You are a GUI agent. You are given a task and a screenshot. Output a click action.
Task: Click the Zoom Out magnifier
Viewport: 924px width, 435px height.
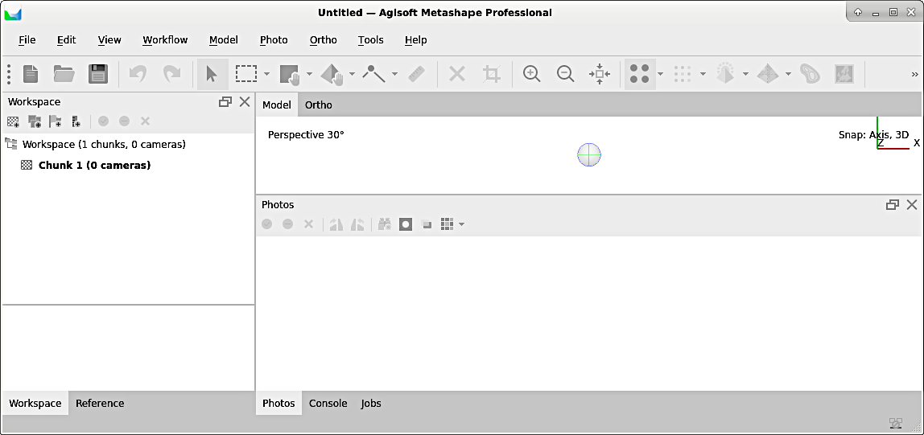(566, 74)
